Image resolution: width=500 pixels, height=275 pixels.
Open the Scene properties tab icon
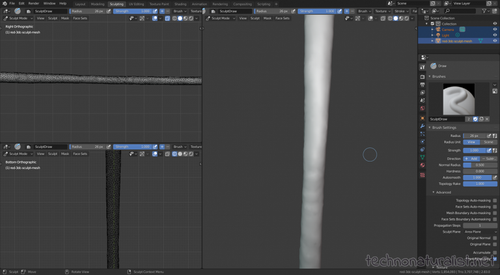click(423, 100)
